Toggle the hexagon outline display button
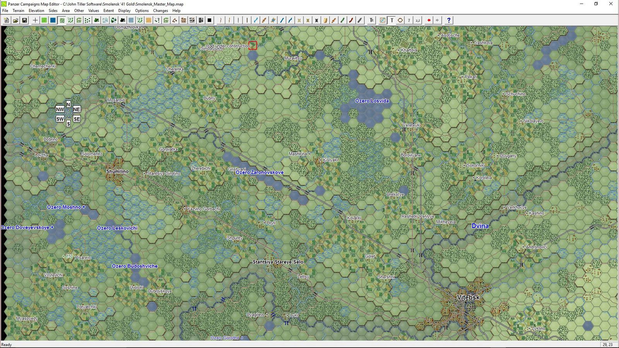619x348 pixels. click(x=400, y=20)
